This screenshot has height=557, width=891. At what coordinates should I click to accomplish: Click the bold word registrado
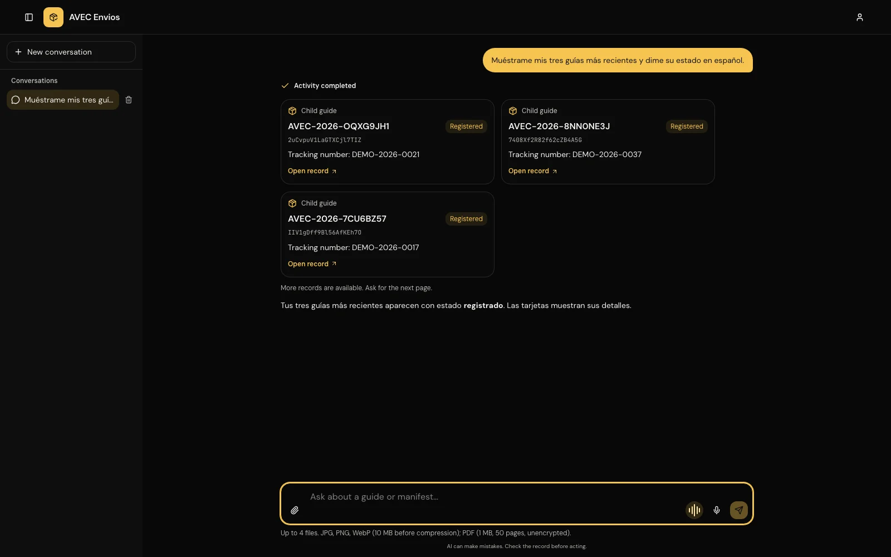coord(483,306)
